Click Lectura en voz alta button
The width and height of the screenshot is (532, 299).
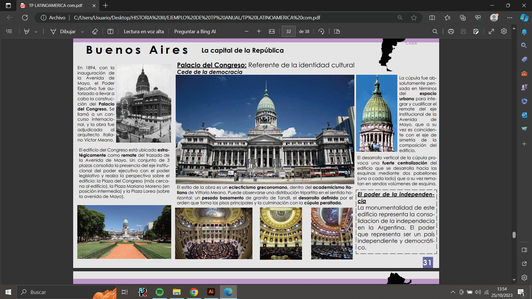pyautogui.click(x=144, y=32)
